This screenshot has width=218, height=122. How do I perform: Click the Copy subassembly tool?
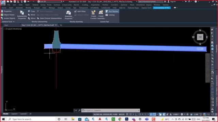point(31,11)
